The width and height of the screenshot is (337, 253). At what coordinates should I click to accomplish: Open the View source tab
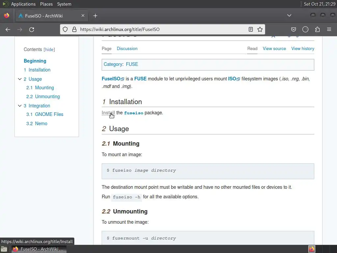[274, 49]
